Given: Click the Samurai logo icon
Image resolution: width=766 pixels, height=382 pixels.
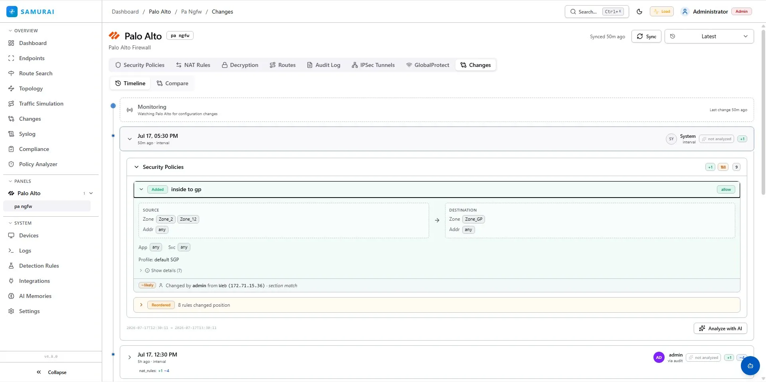Looking at the screenshot, I should point(12,12).
